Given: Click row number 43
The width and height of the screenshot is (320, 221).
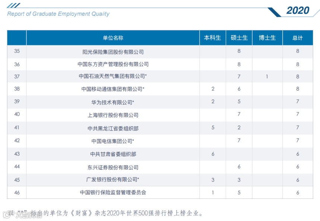Looking at the screenshot, I should tap(17, 154).
